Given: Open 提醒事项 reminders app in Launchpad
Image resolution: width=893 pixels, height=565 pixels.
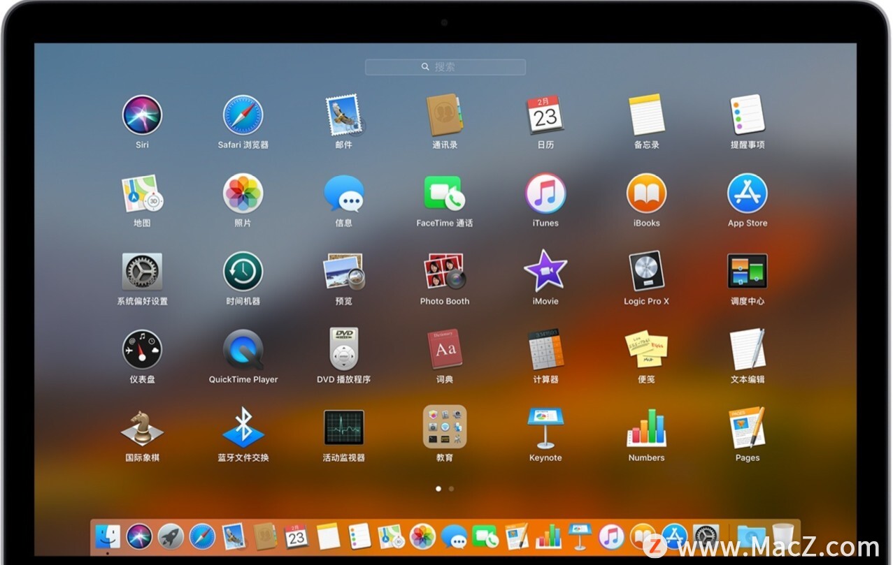Looking at the screenshot, I should [x=748, y=115].
